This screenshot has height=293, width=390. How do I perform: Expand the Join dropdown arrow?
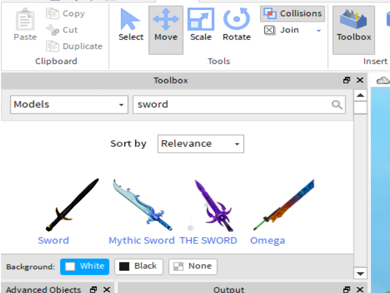coord(319,31)
